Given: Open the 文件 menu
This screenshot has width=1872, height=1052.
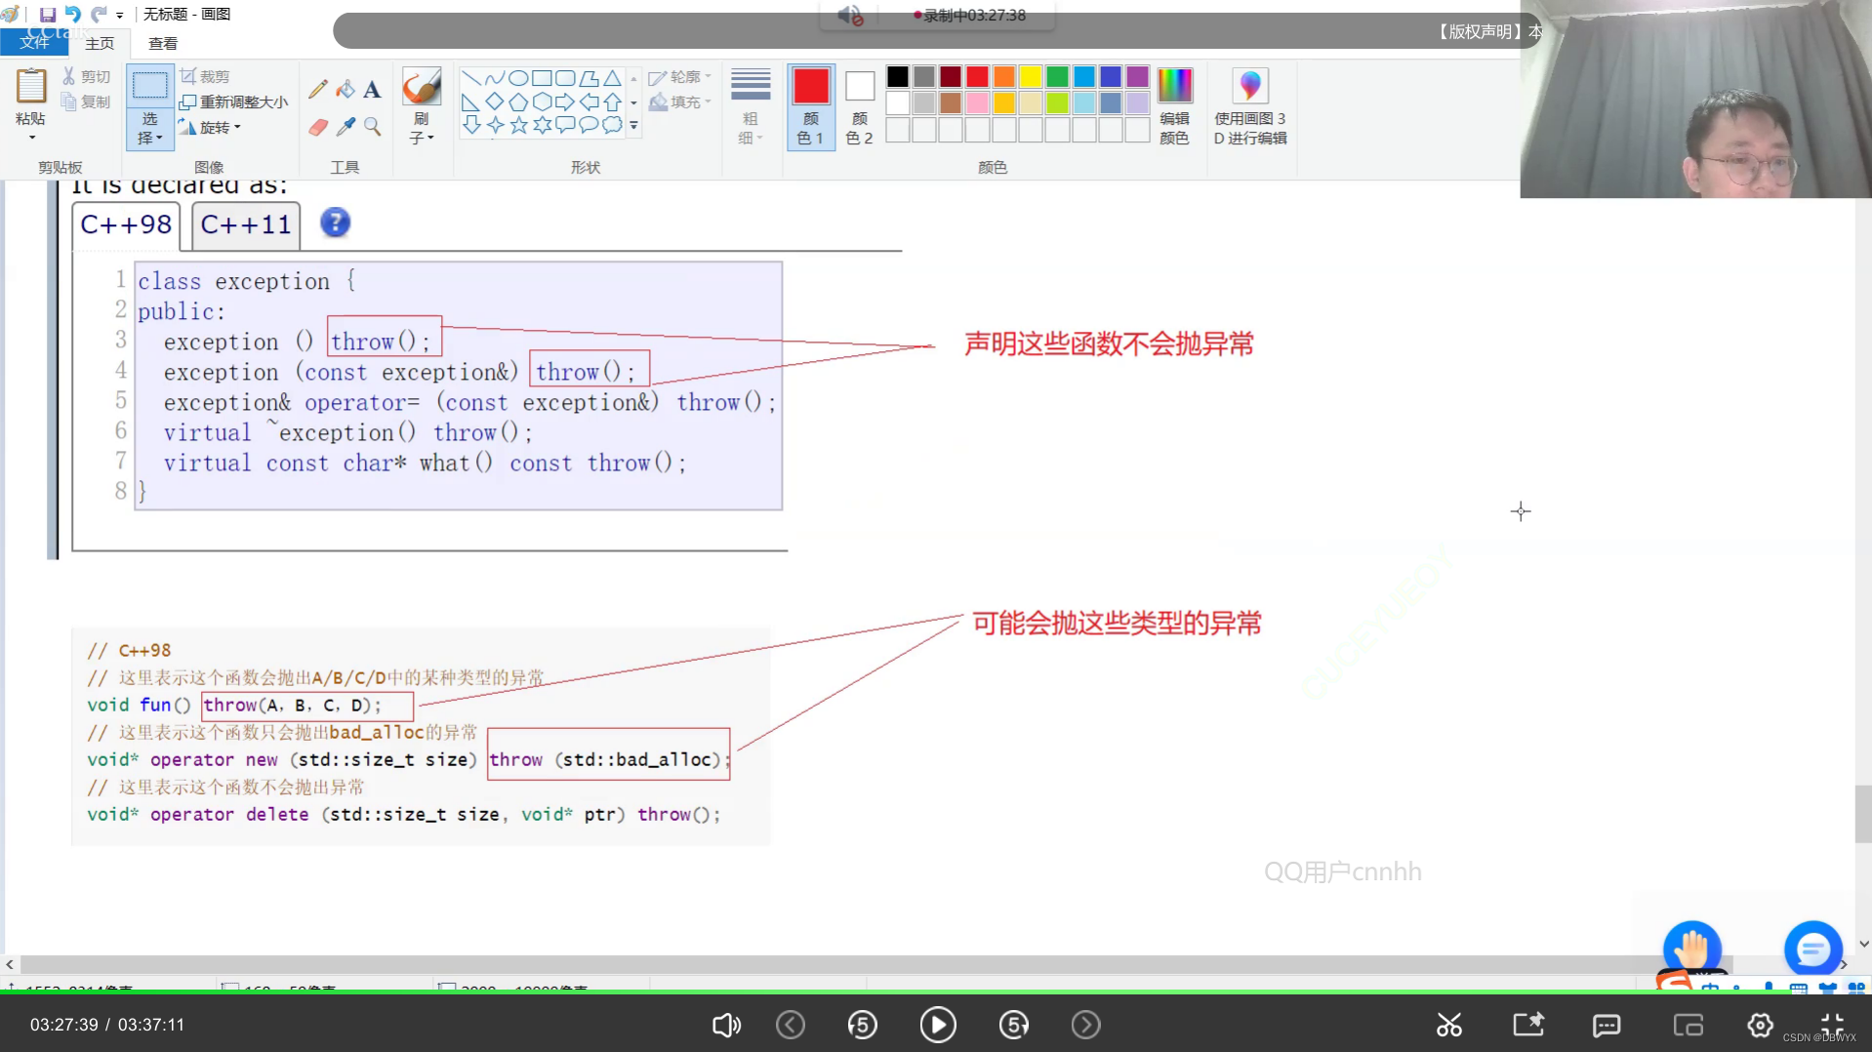Looking at the screenshot, I should [x=34, y=43].
